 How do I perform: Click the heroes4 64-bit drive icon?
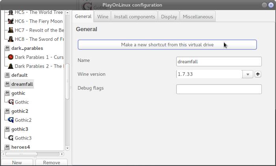(7, 147)
